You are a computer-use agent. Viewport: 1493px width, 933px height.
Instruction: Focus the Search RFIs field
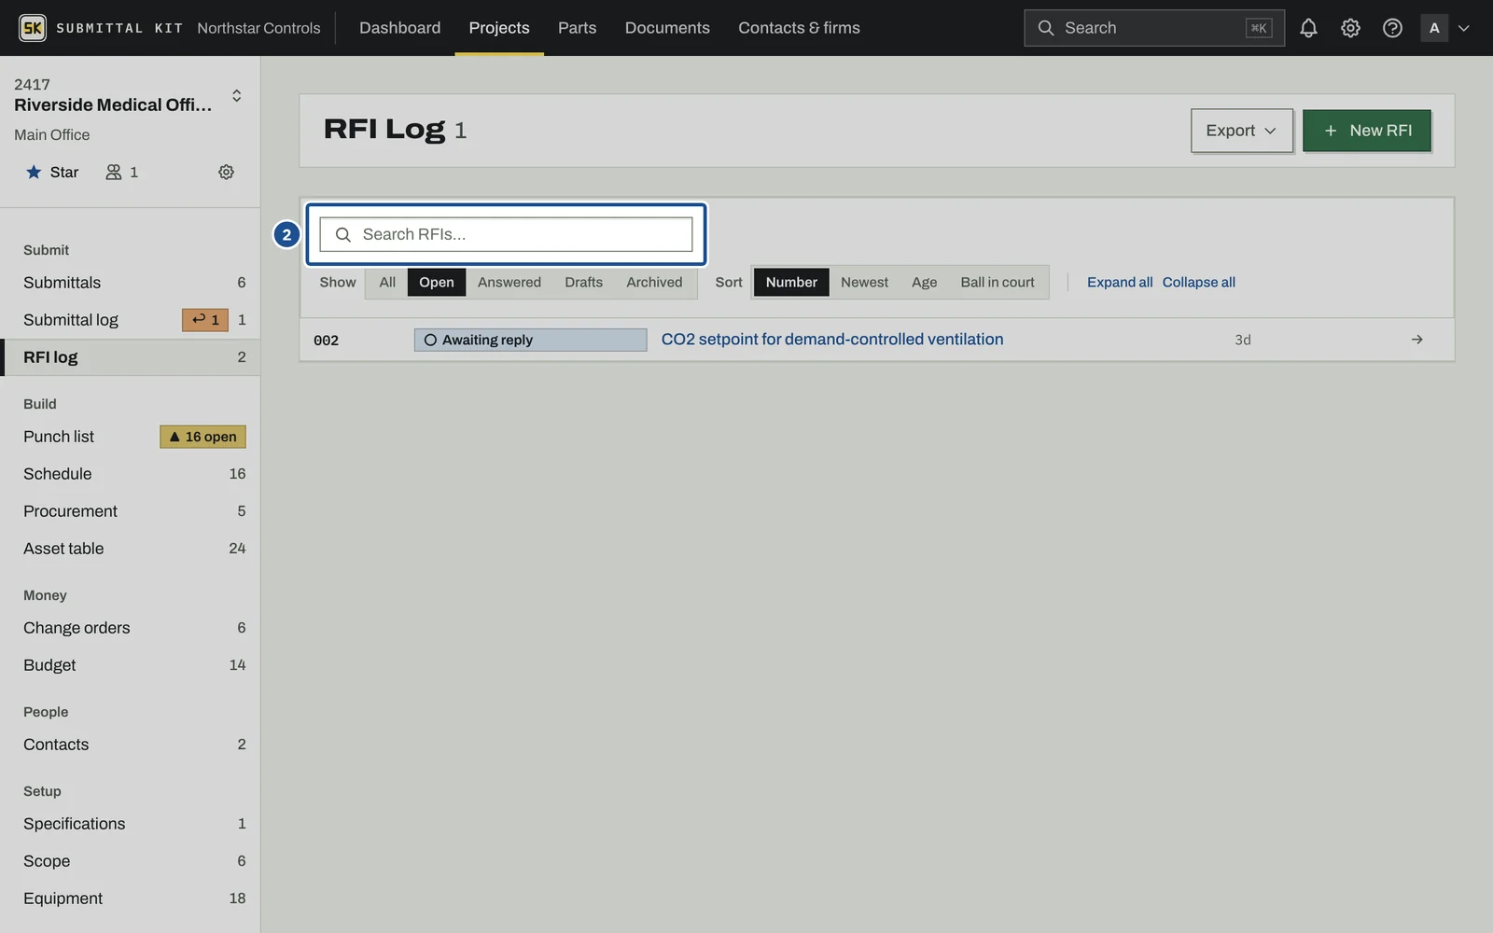pos(506,234)
